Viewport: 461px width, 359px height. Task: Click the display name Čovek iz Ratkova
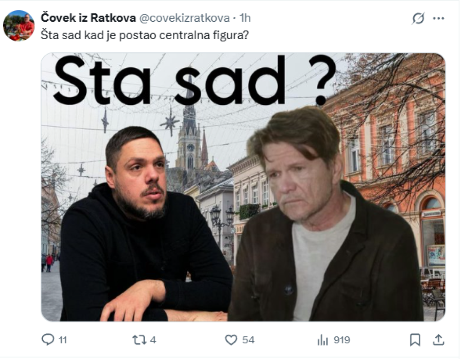coord(88,18)
